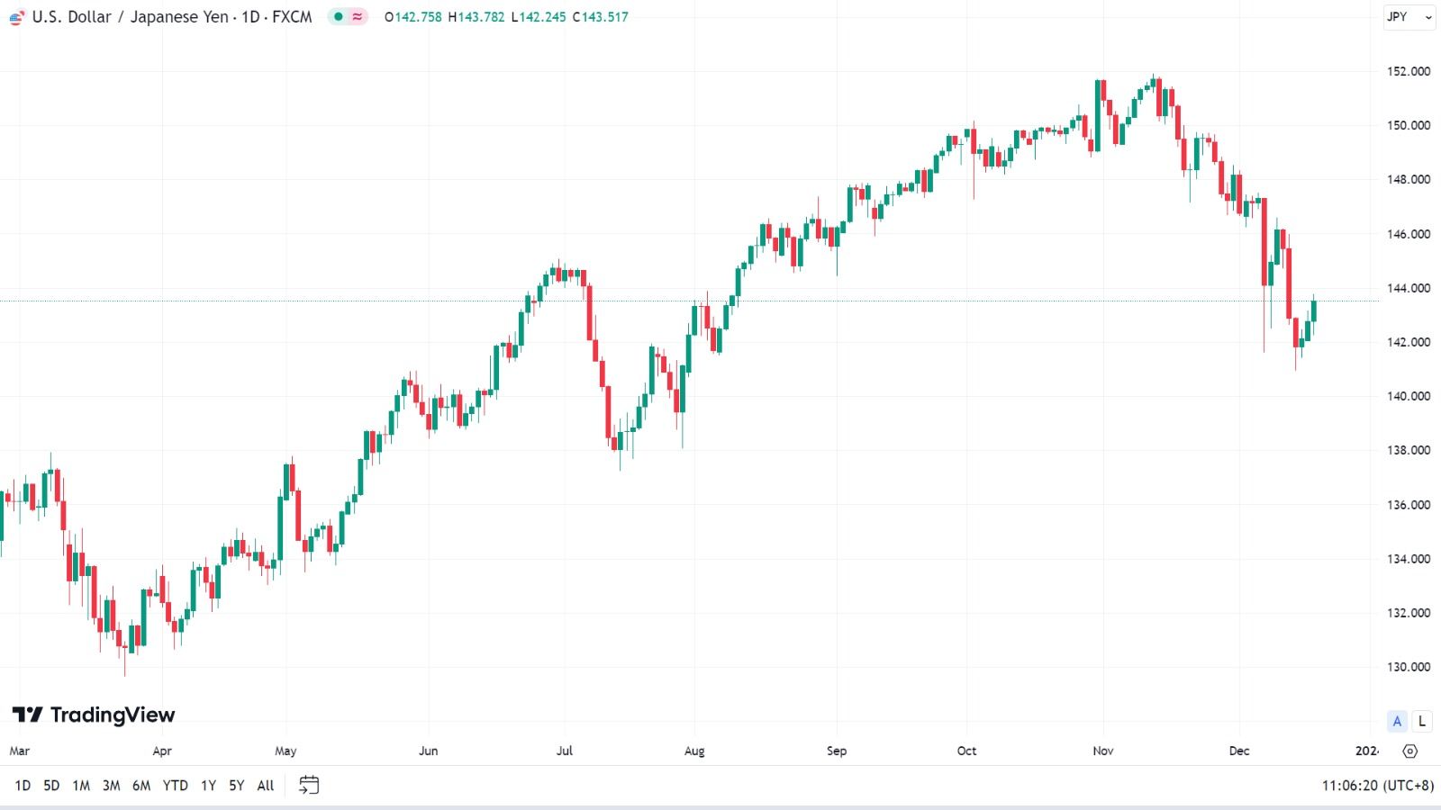Choose the 3M date range
This screenshot has width=1441, height=810.
(x=111, y=786)
